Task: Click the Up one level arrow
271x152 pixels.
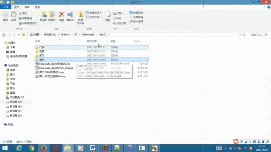Action: (x=19, y=35)
